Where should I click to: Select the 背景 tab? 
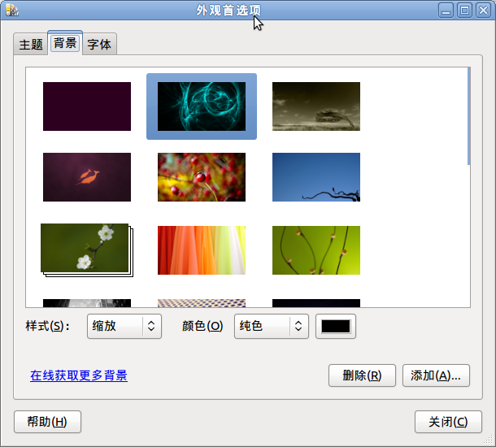click(x=65, y=43)
